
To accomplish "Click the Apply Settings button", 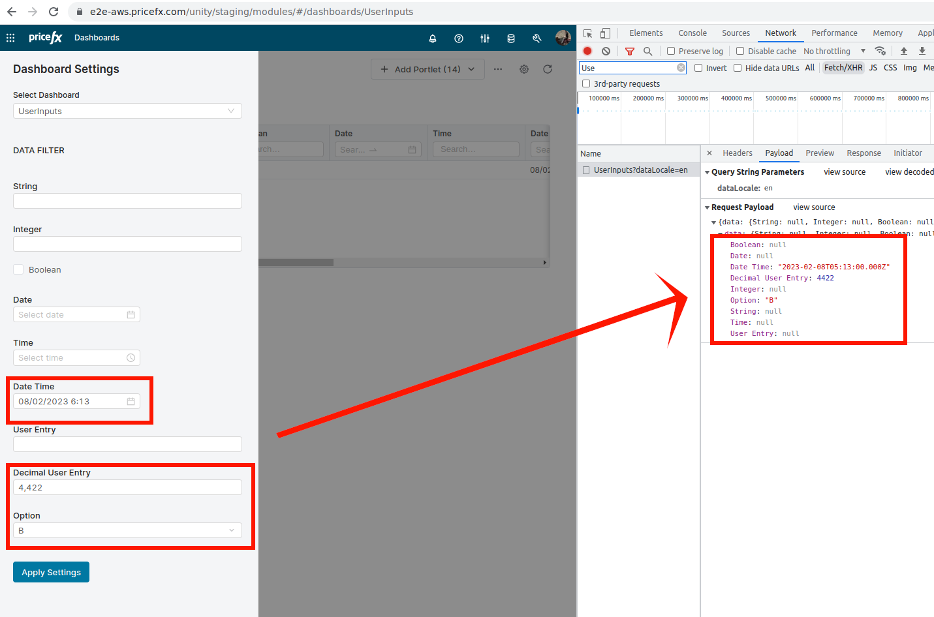I will [51, 572].
